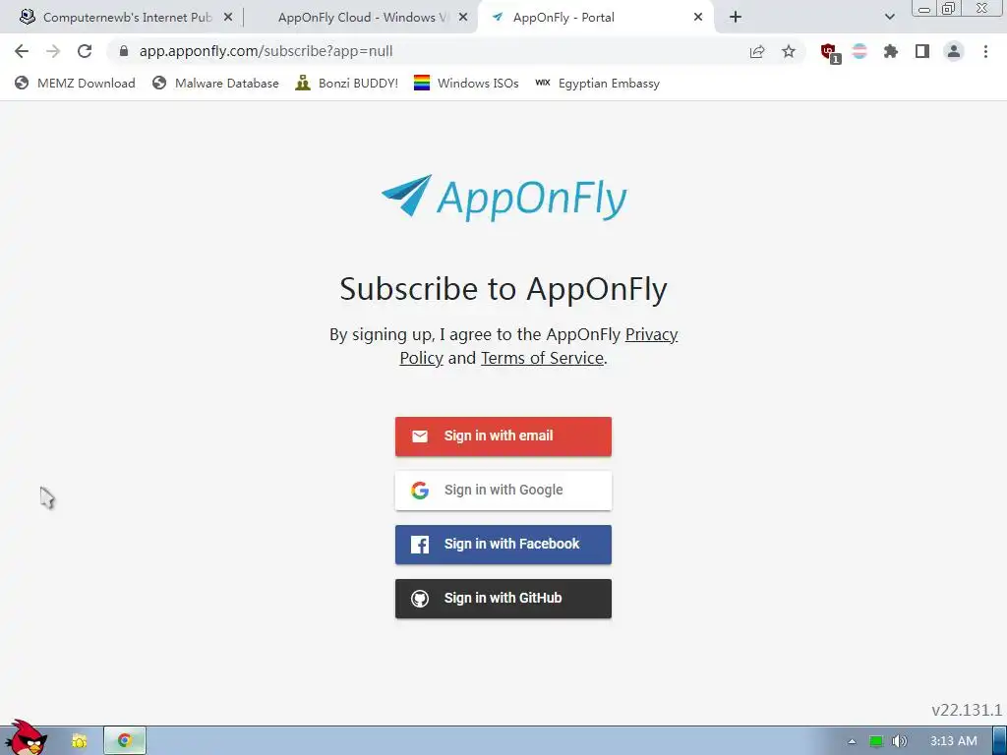Click the Chrome taskbar icon

click(125, 741)
